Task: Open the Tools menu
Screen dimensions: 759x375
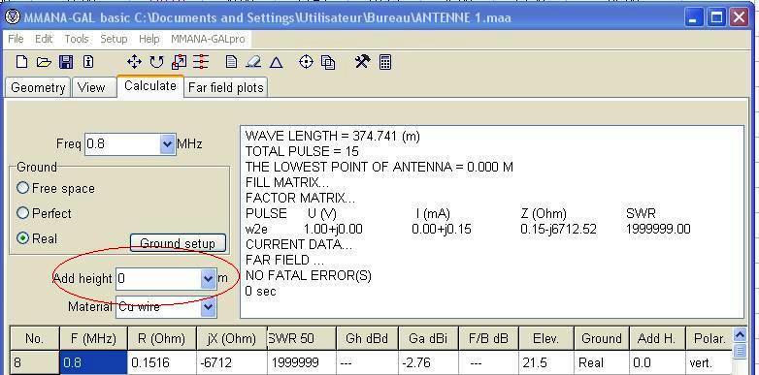Action: coord(77,39)
